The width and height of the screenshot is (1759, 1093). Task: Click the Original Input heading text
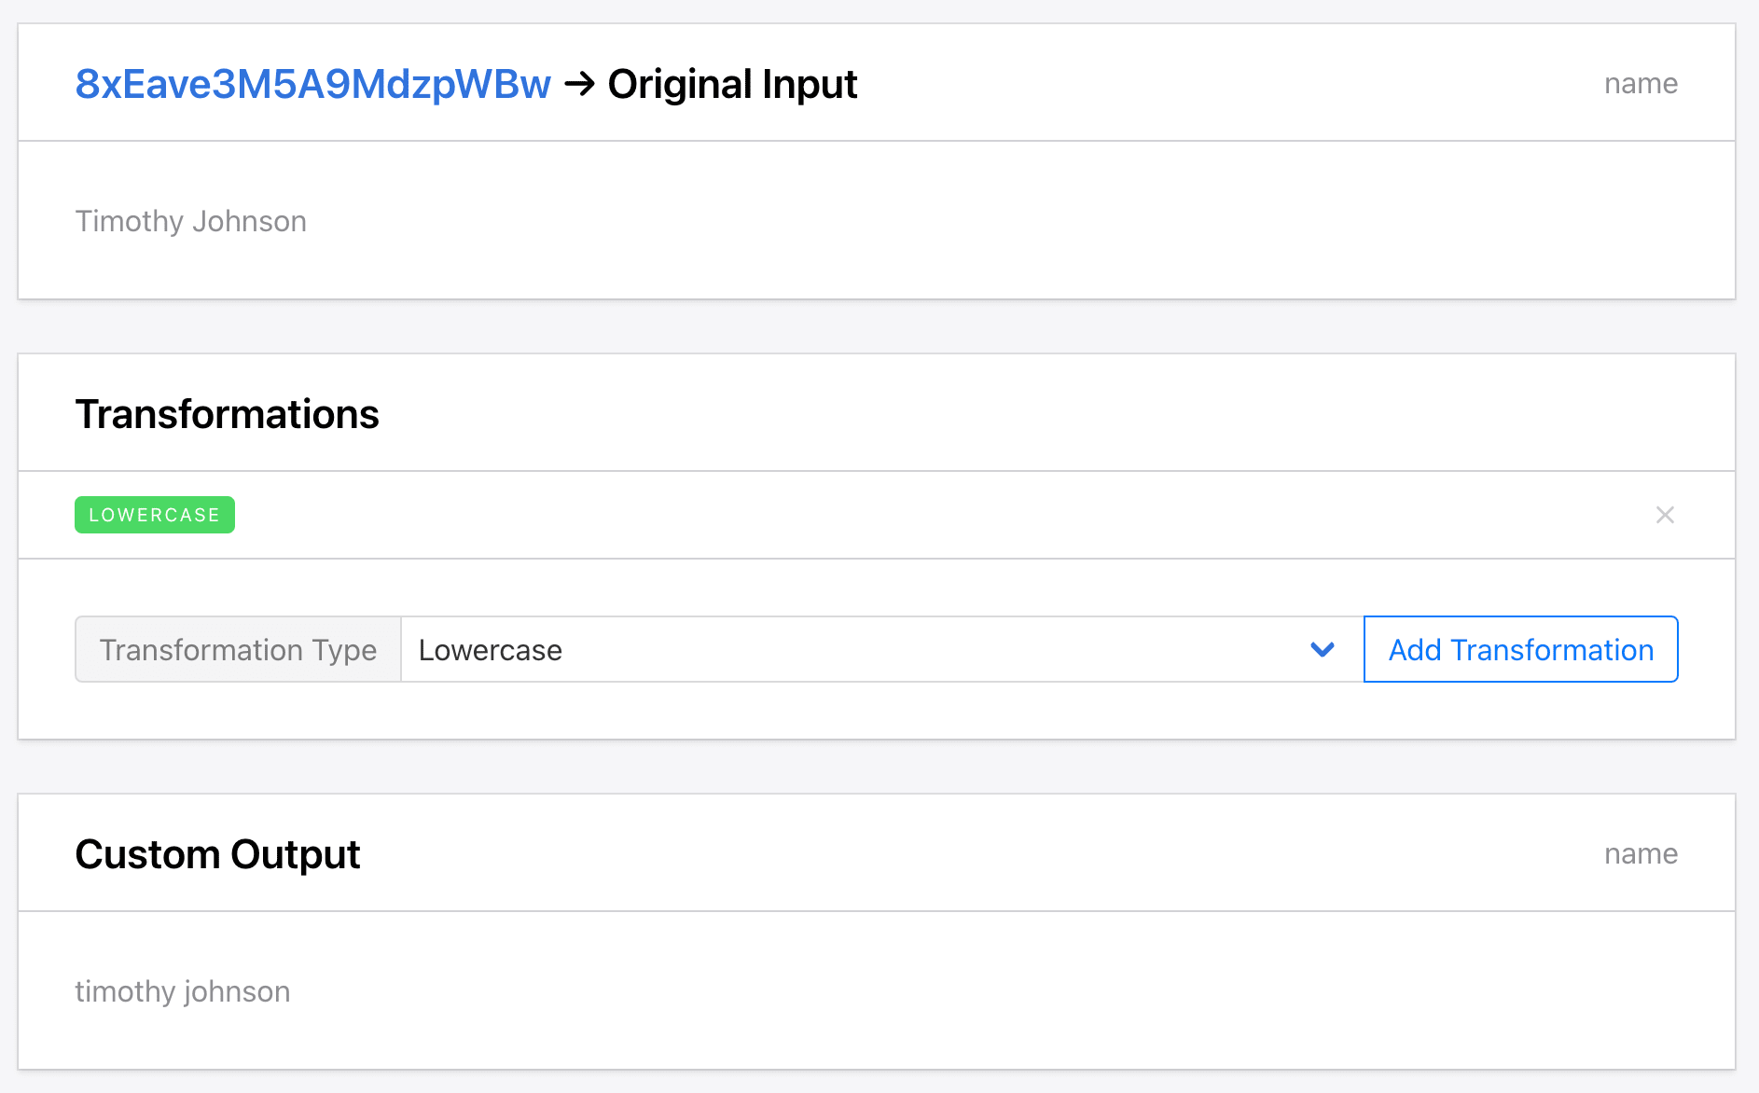pos(732,84)
